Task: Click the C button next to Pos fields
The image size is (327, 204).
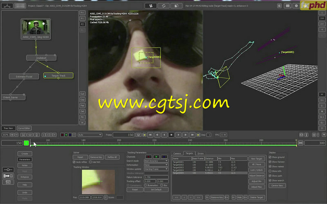Action: (x=105, y=197)
